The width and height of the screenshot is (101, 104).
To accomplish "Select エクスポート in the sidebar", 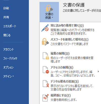I will coord(10,26).
